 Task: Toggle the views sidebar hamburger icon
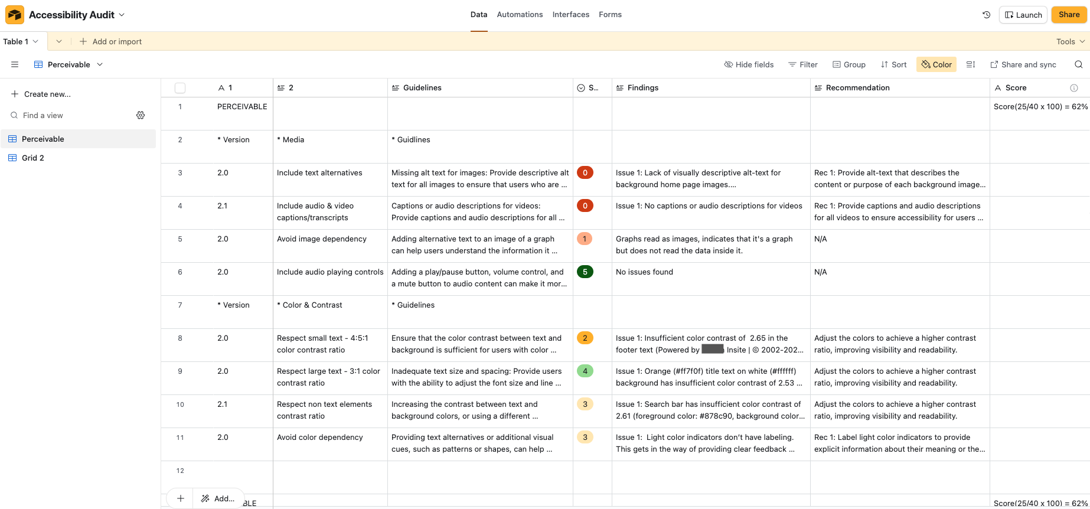point(15,64)
